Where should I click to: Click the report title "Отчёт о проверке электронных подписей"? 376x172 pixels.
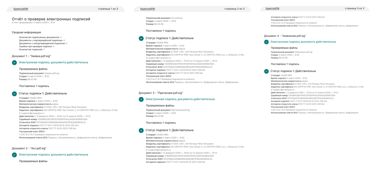click(x=51, y=18)
